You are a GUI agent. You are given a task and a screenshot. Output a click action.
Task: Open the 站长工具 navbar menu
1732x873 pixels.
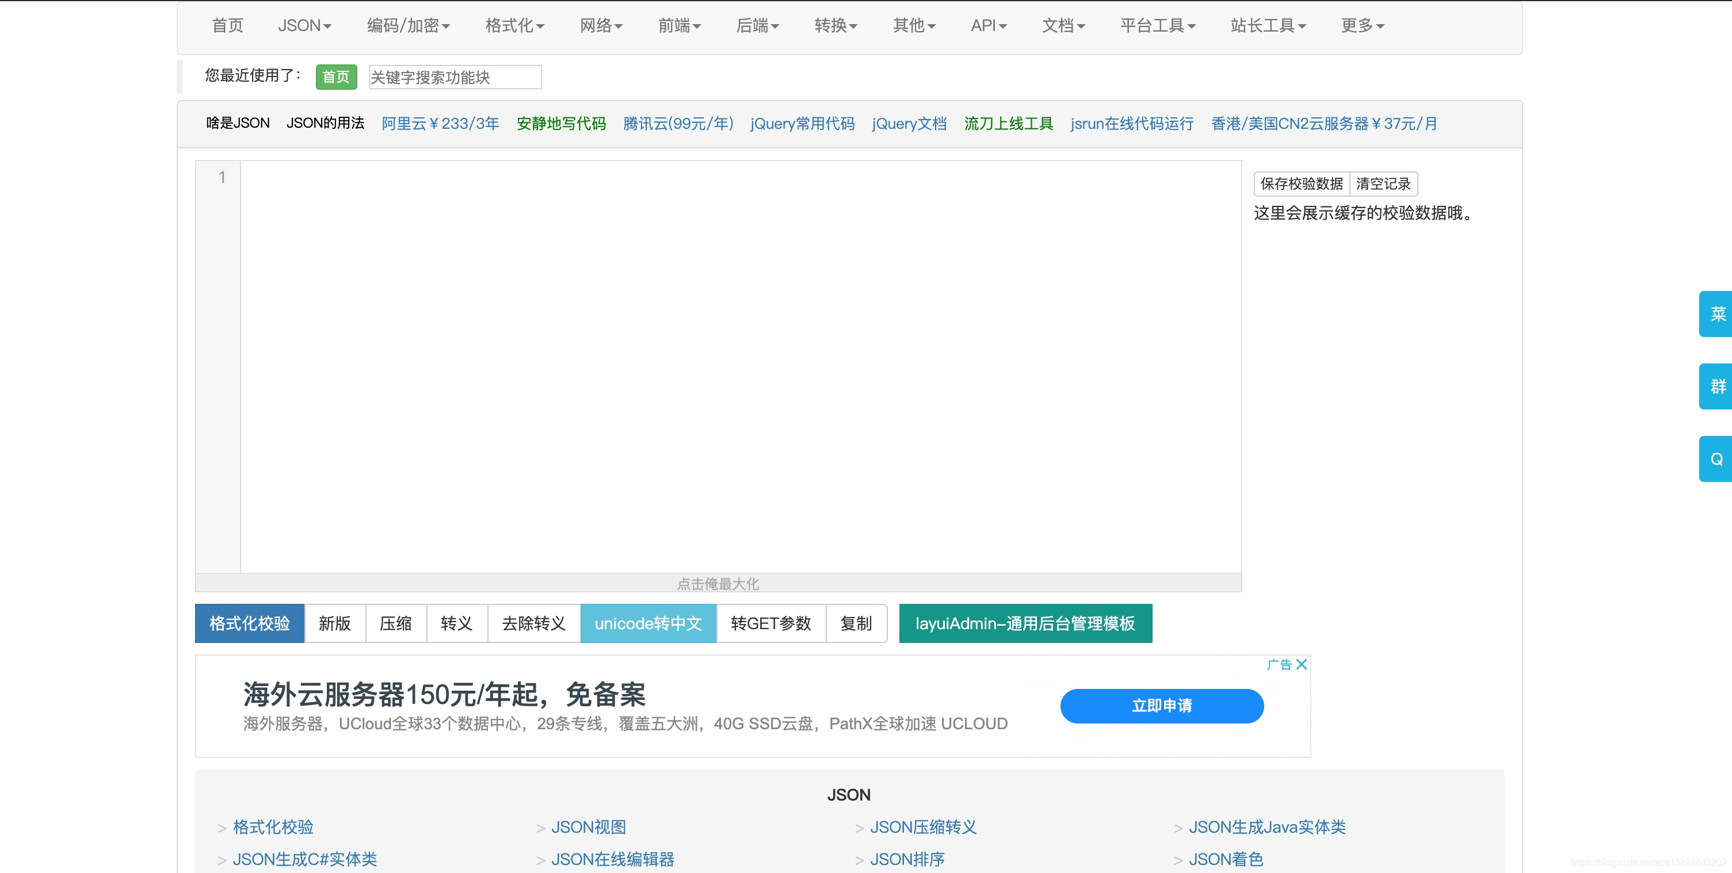[x=1268, y=25]
